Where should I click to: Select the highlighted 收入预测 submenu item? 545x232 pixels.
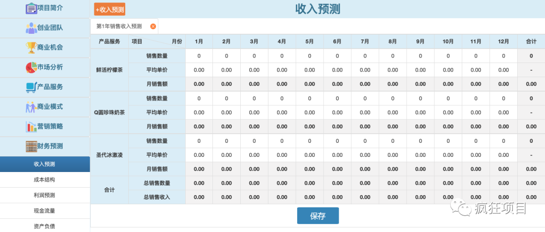pyautogui.click(x=44, y=164)
